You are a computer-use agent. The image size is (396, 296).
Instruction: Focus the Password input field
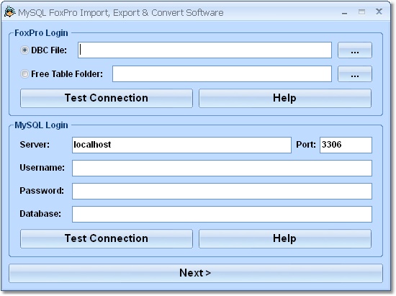click(222, 191)
